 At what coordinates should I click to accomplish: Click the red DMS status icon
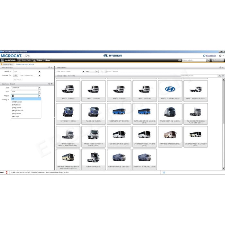point(7,172)
